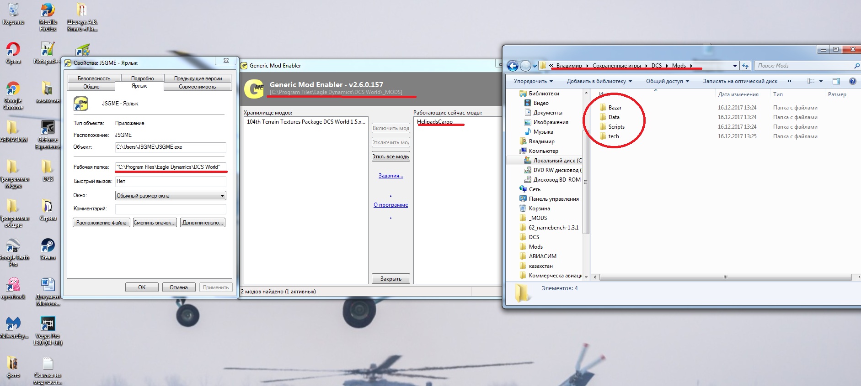Open the Microsoft Word document desktop icon
This screenshot has width=861, height=386.
48,292
